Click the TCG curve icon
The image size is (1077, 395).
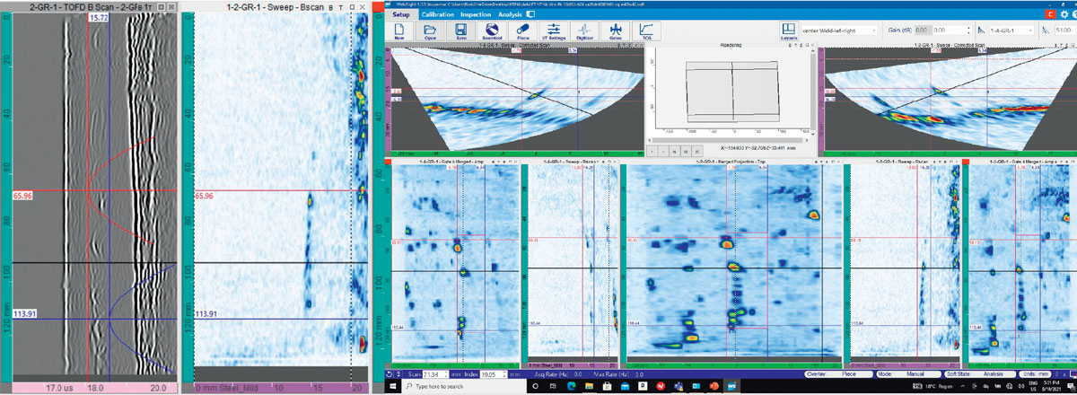(x=645, y=31)
